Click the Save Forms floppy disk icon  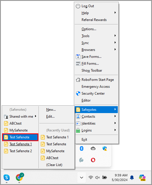78,57
